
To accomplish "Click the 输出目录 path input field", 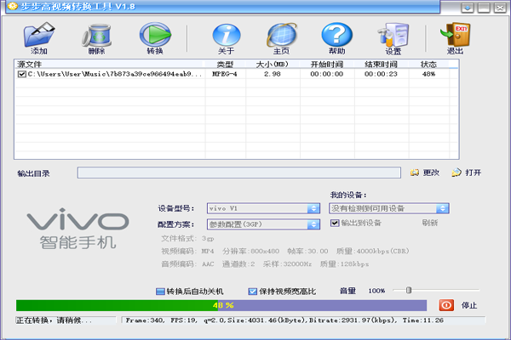I will pyautogui.click(x=239, y=173).
